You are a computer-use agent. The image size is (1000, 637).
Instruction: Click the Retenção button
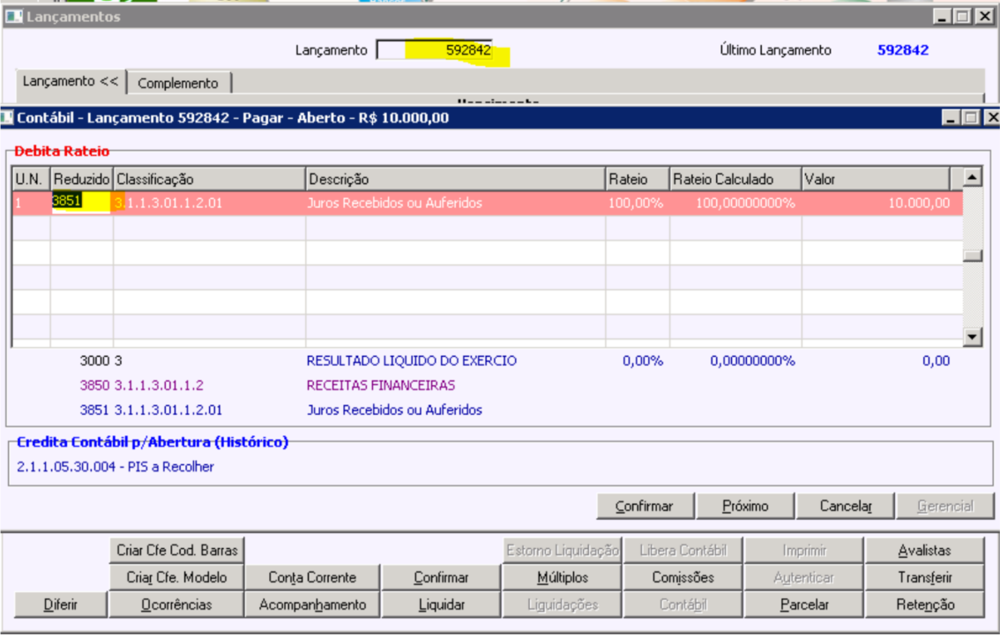tap(924, 605)
